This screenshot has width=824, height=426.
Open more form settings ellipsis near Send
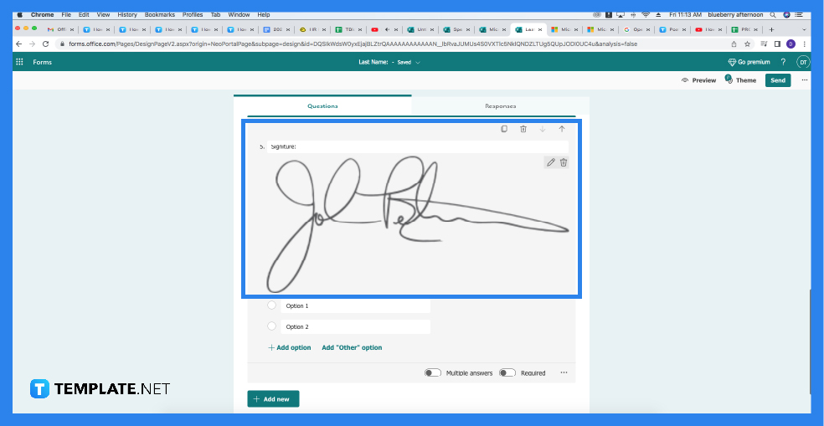805,80
